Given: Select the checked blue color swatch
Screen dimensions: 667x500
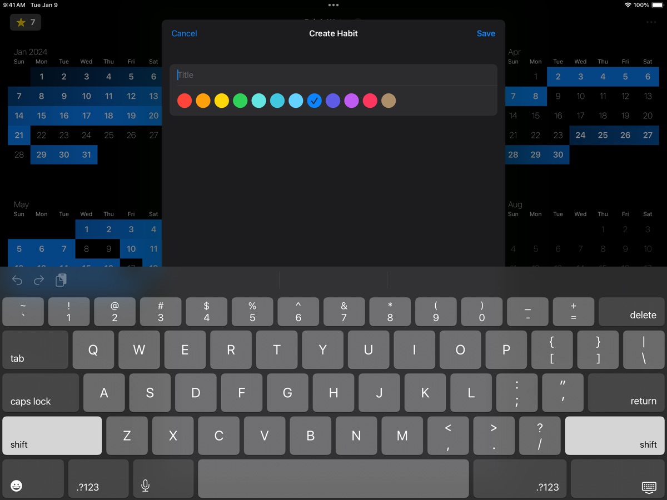Looking at the screenshot, I should [315, 101].
